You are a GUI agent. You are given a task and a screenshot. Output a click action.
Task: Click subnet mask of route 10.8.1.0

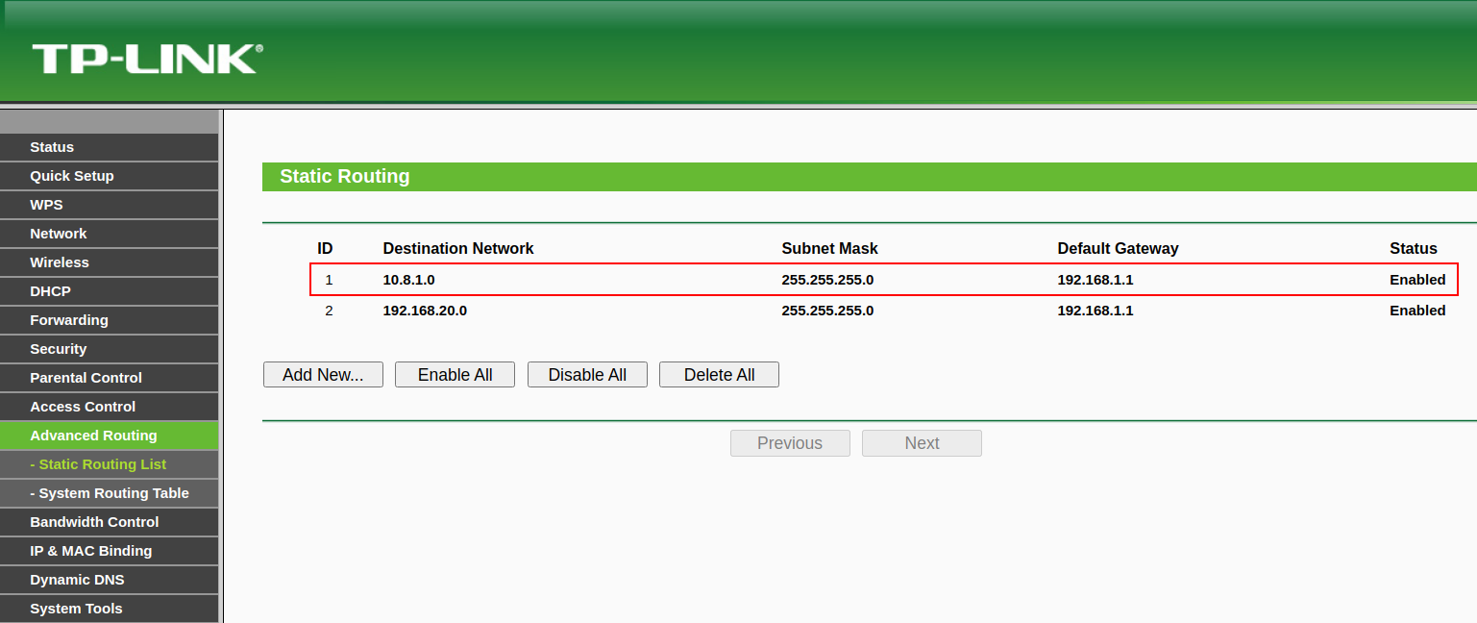pos(827,280)
